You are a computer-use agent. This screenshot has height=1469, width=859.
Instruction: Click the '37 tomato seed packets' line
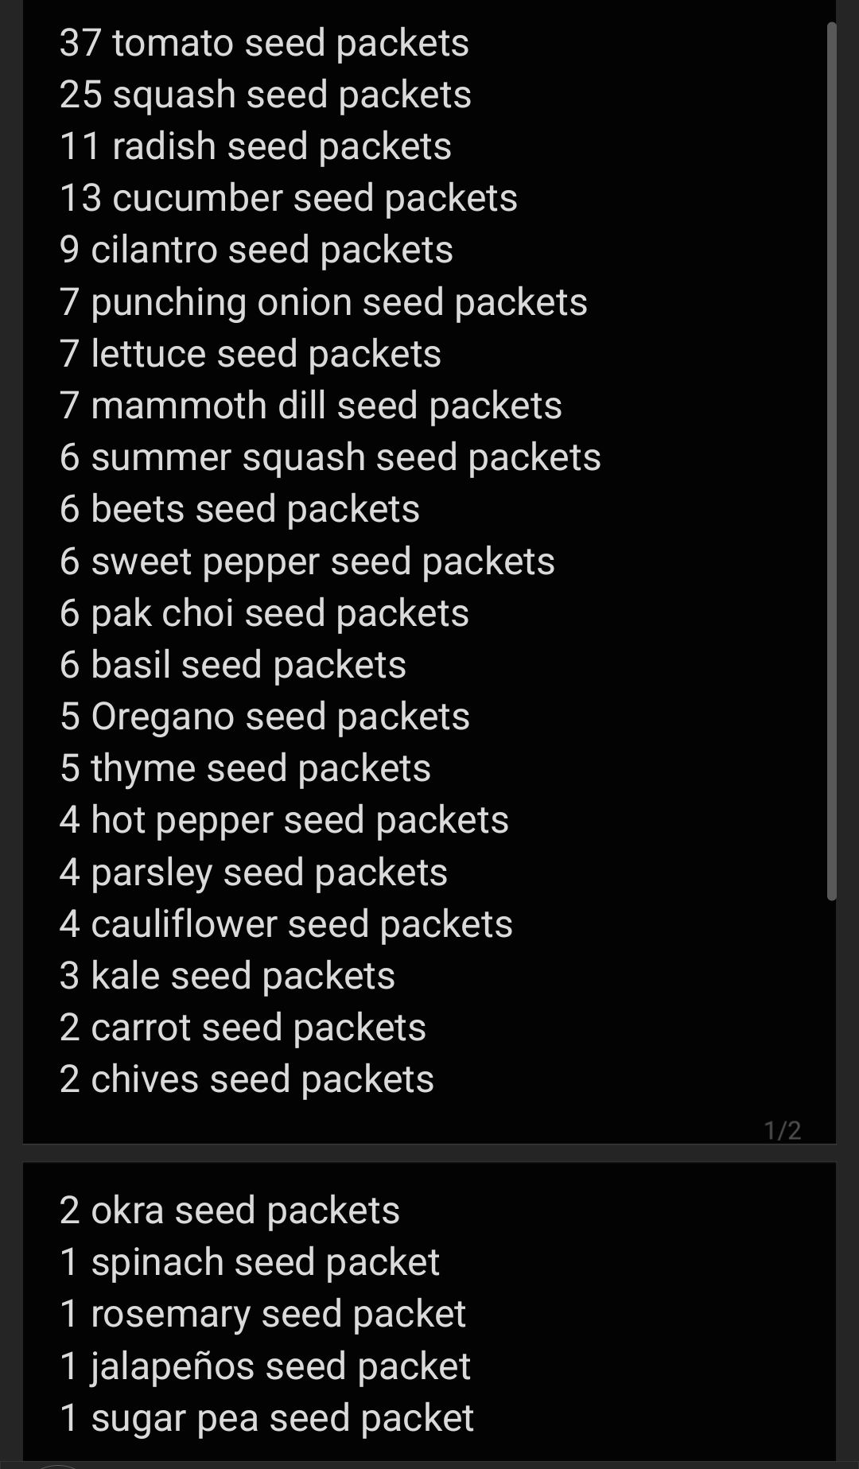[x=264, y=43]
